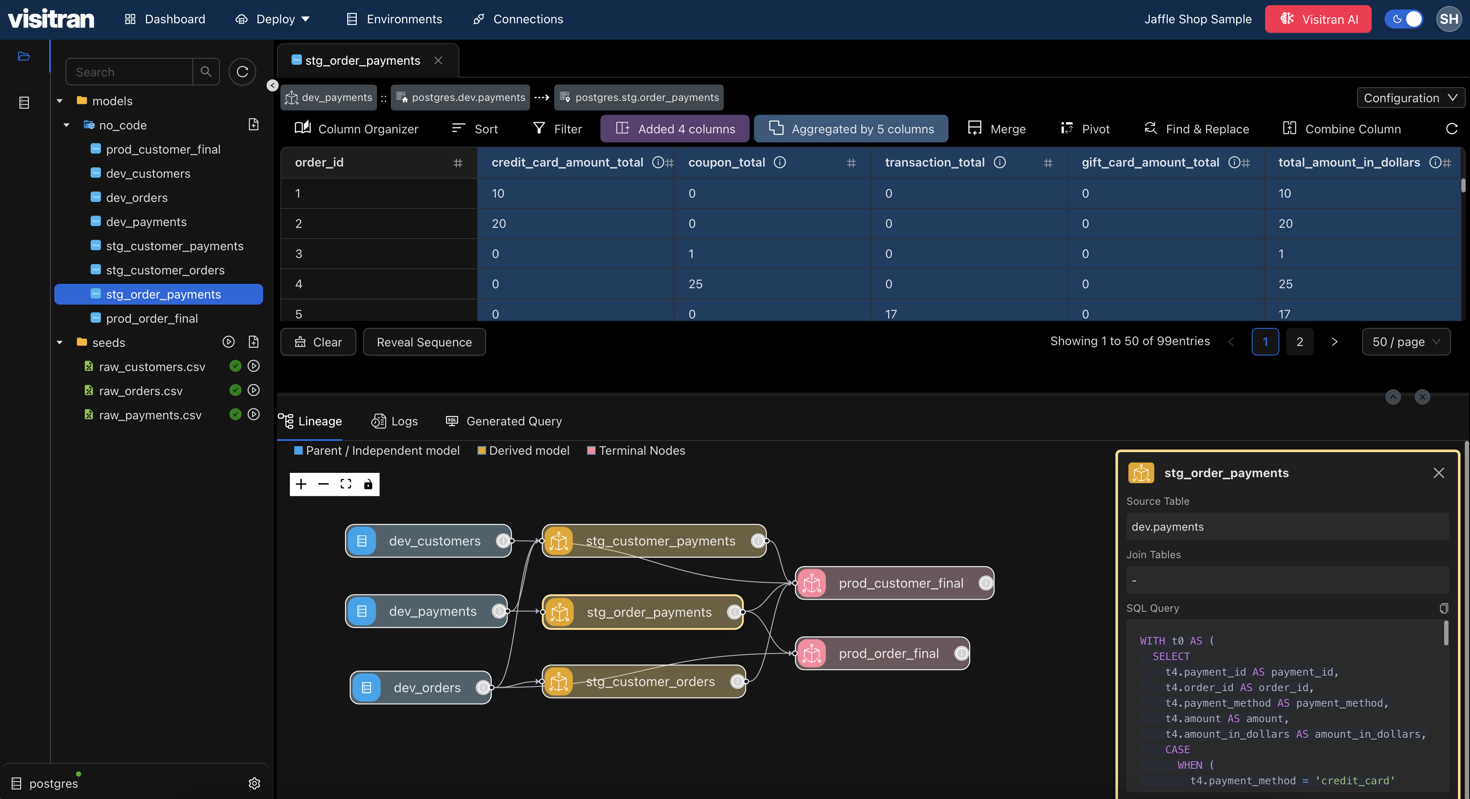The image size is (1470, 799).
Task: Collapse the no_code folder
Action: click(66, 125)
